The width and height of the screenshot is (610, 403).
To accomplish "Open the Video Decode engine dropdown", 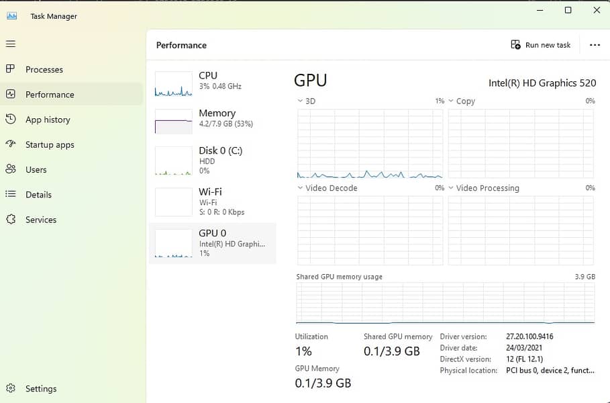I will pos(300,188).
